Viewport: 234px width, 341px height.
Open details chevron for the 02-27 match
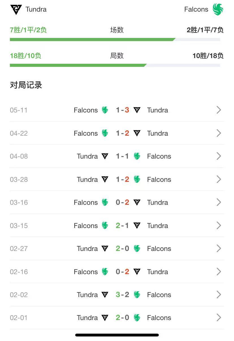(x=218, y=248)
